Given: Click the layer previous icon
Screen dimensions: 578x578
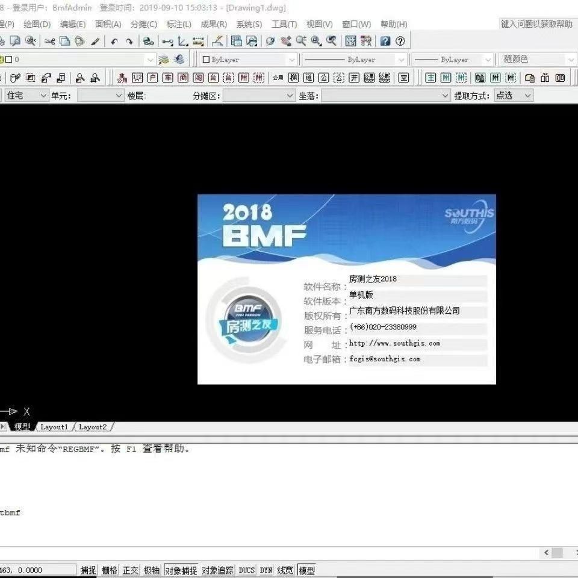Looking at the screenshot, I should point(179,60).
